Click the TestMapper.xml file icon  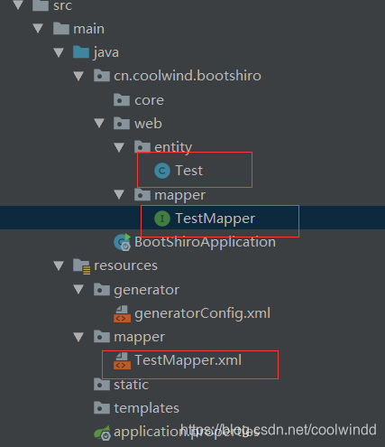pos(122,360)
